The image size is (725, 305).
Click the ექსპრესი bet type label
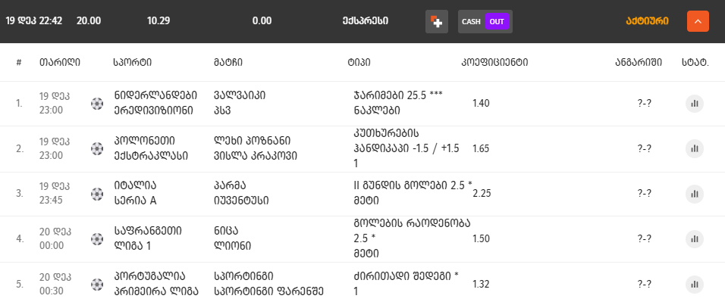click(365, 21)
